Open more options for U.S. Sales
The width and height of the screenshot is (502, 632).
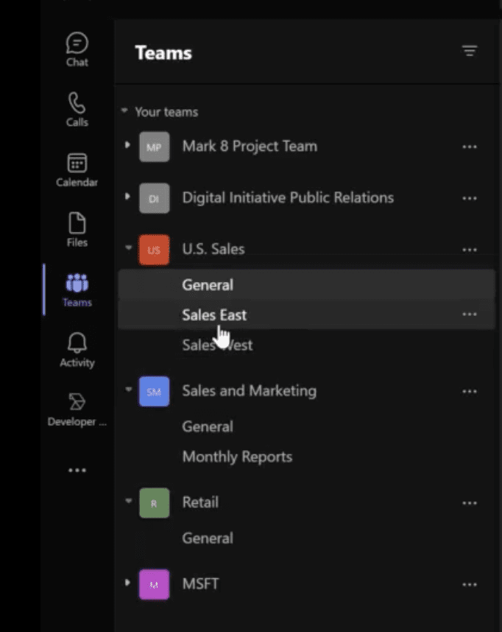(470, 250)
